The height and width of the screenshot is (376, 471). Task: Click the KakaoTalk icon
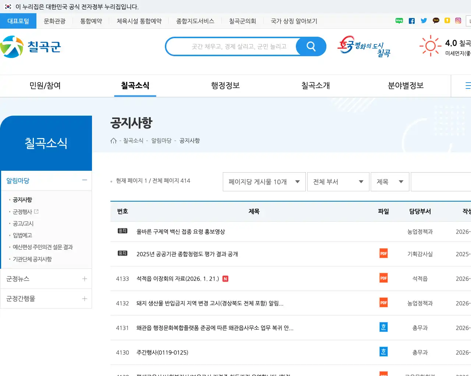[436, 21]
